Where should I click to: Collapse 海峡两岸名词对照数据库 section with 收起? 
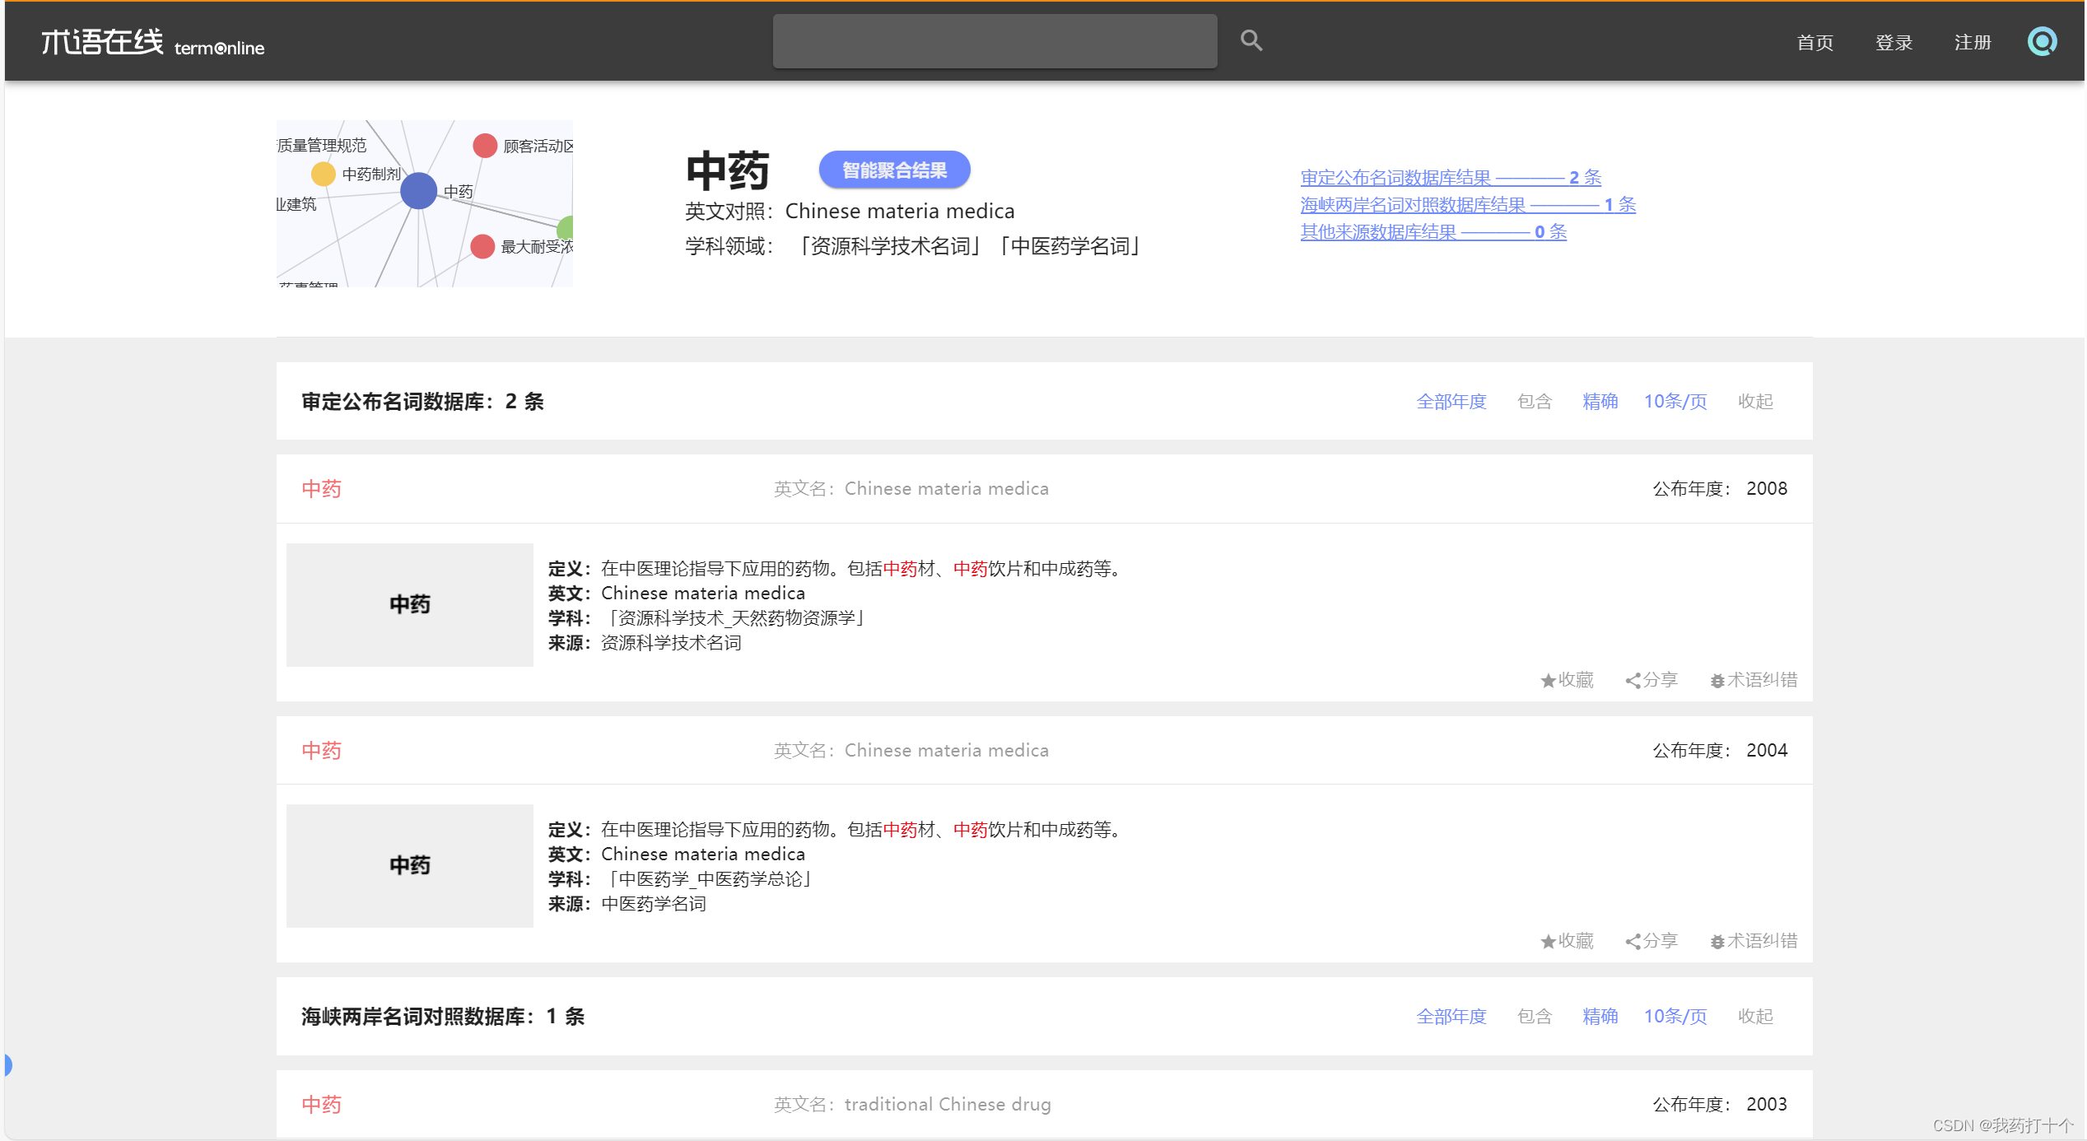[1754, 1017]
